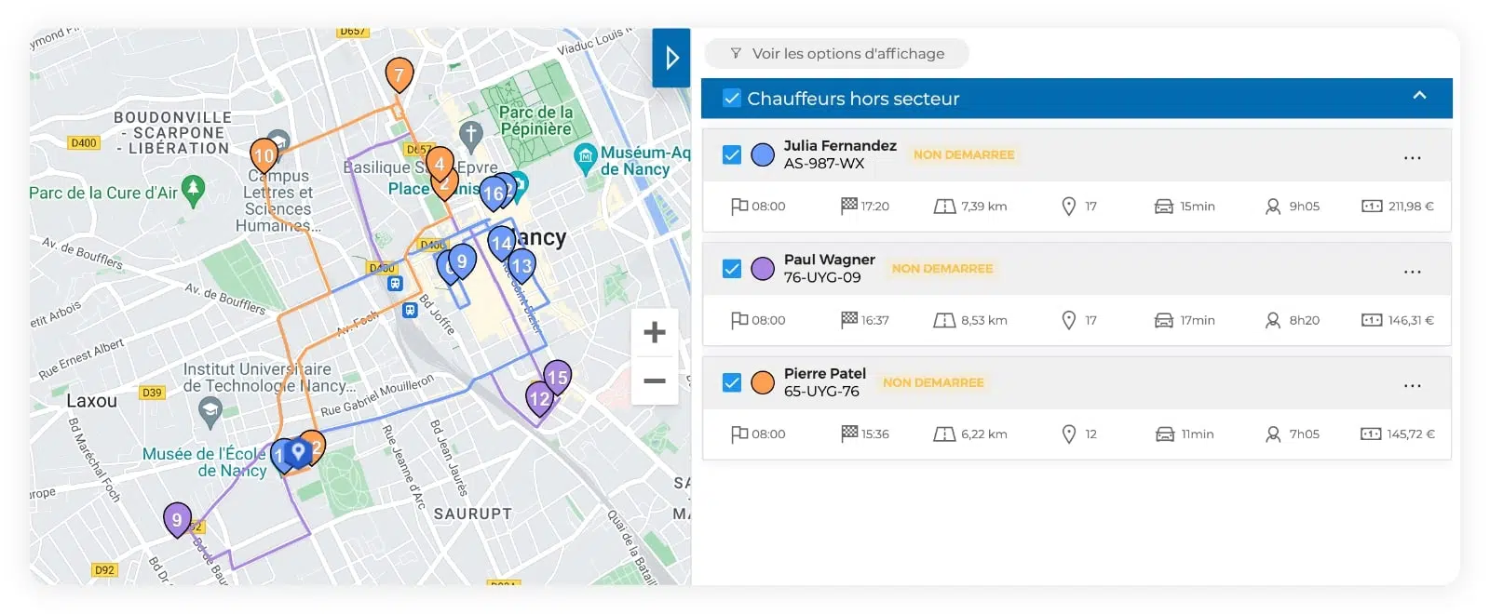This screenshot has width=1490, height=614.
Task: Click orange map marker 10
Action: [x=264, y=157]
